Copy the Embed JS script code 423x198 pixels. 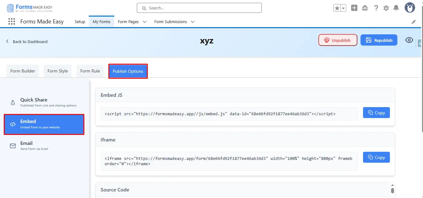(376, 113)
